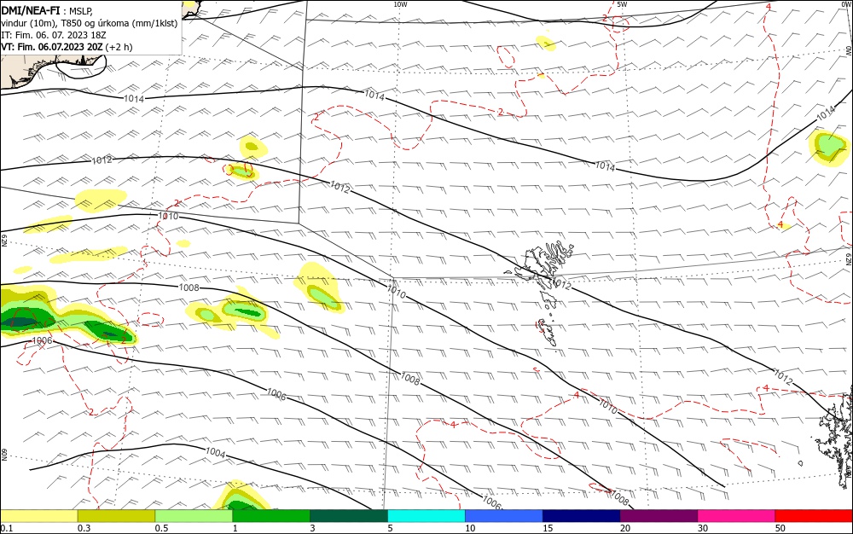Screen dimensions: 853x534
Task: Click the blue 10–15 mm legend swatch
Action: click(x=504, y=516)
